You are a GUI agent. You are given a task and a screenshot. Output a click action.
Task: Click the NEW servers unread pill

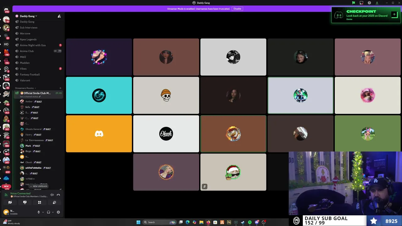[x=6, y=186]
